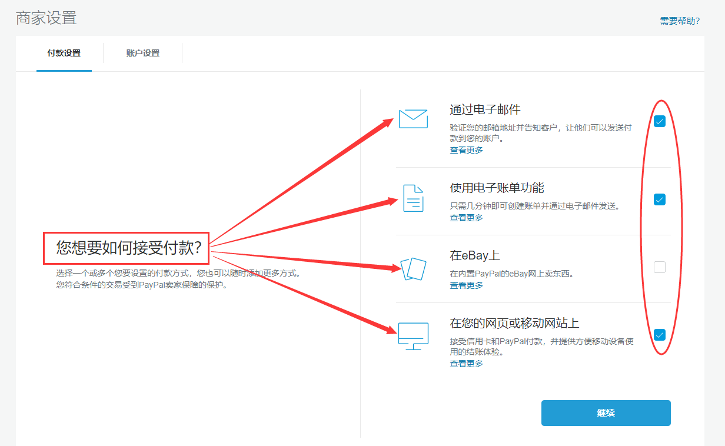Open 查看更多 under the website payment option
The image size is (725, 446).
466,364
